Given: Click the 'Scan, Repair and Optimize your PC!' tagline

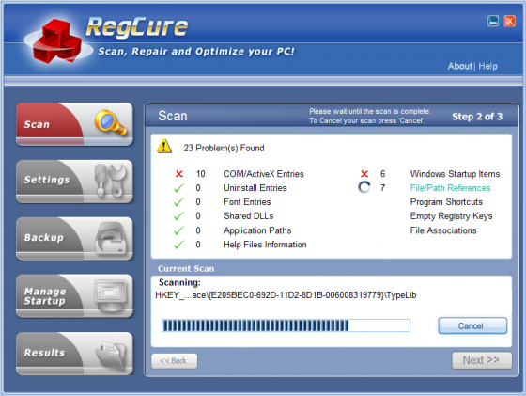Looking at the screenshot, I should pos(196,52).
